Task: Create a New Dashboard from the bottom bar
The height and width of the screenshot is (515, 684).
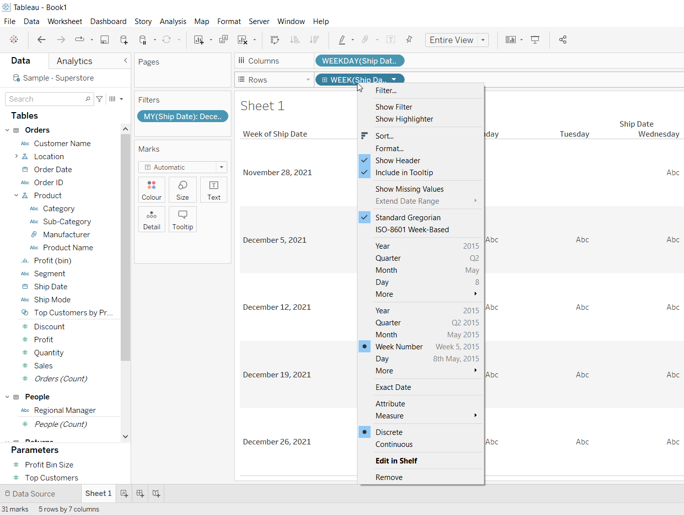Action: (140, 493)
